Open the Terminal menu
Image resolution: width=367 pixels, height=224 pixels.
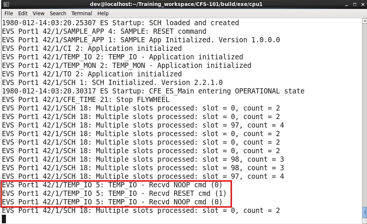pyautogui.click(x=81, y=13)
